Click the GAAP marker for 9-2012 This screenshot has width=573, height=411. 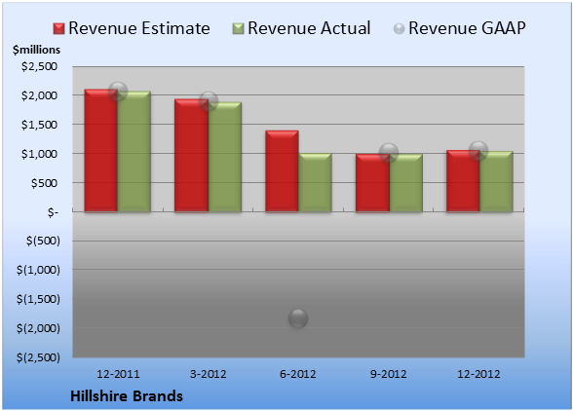(389, 153)
